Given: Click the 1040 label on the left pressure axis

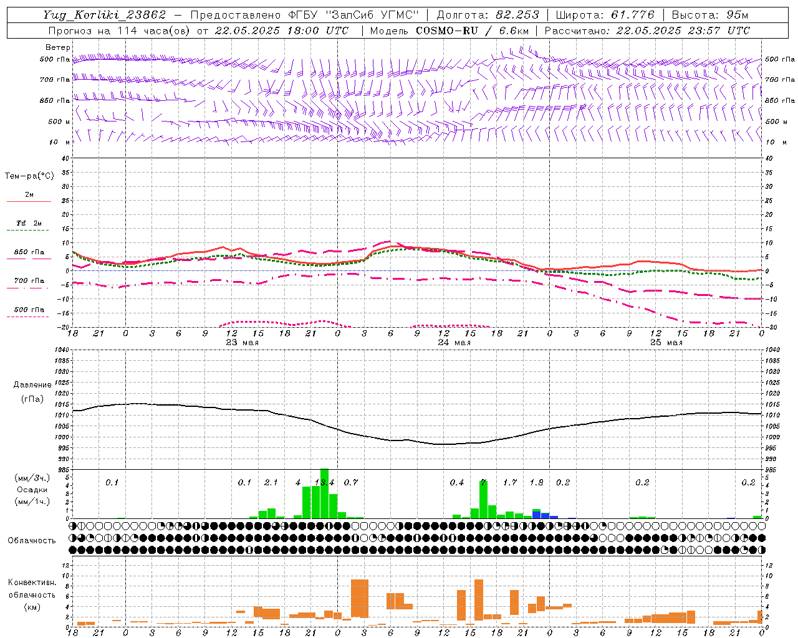Looking at the screenshot, I should point(62,350).
